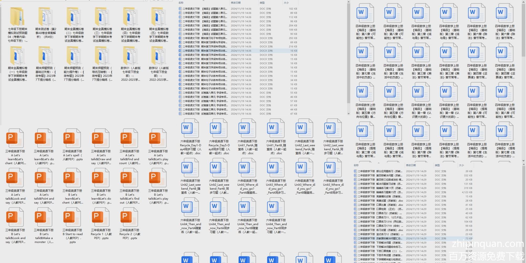Select the Unit1_PartA 随堂练 Word document
The width and height of the screenshot is (526, 263).
(x=247, y=129)
